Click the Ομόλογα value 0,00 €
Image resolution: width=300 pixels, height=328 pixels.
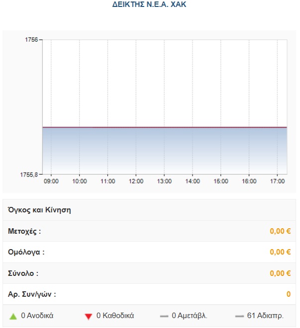pos(280,252)
